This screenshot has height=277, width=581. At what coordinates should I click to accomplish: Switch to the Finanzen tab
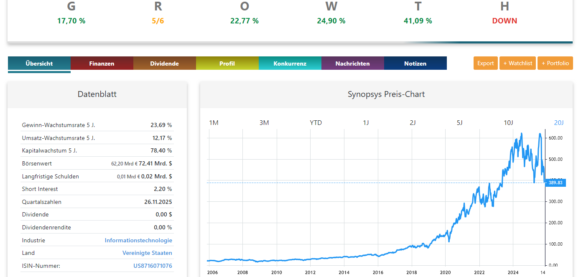coord(102,64)
